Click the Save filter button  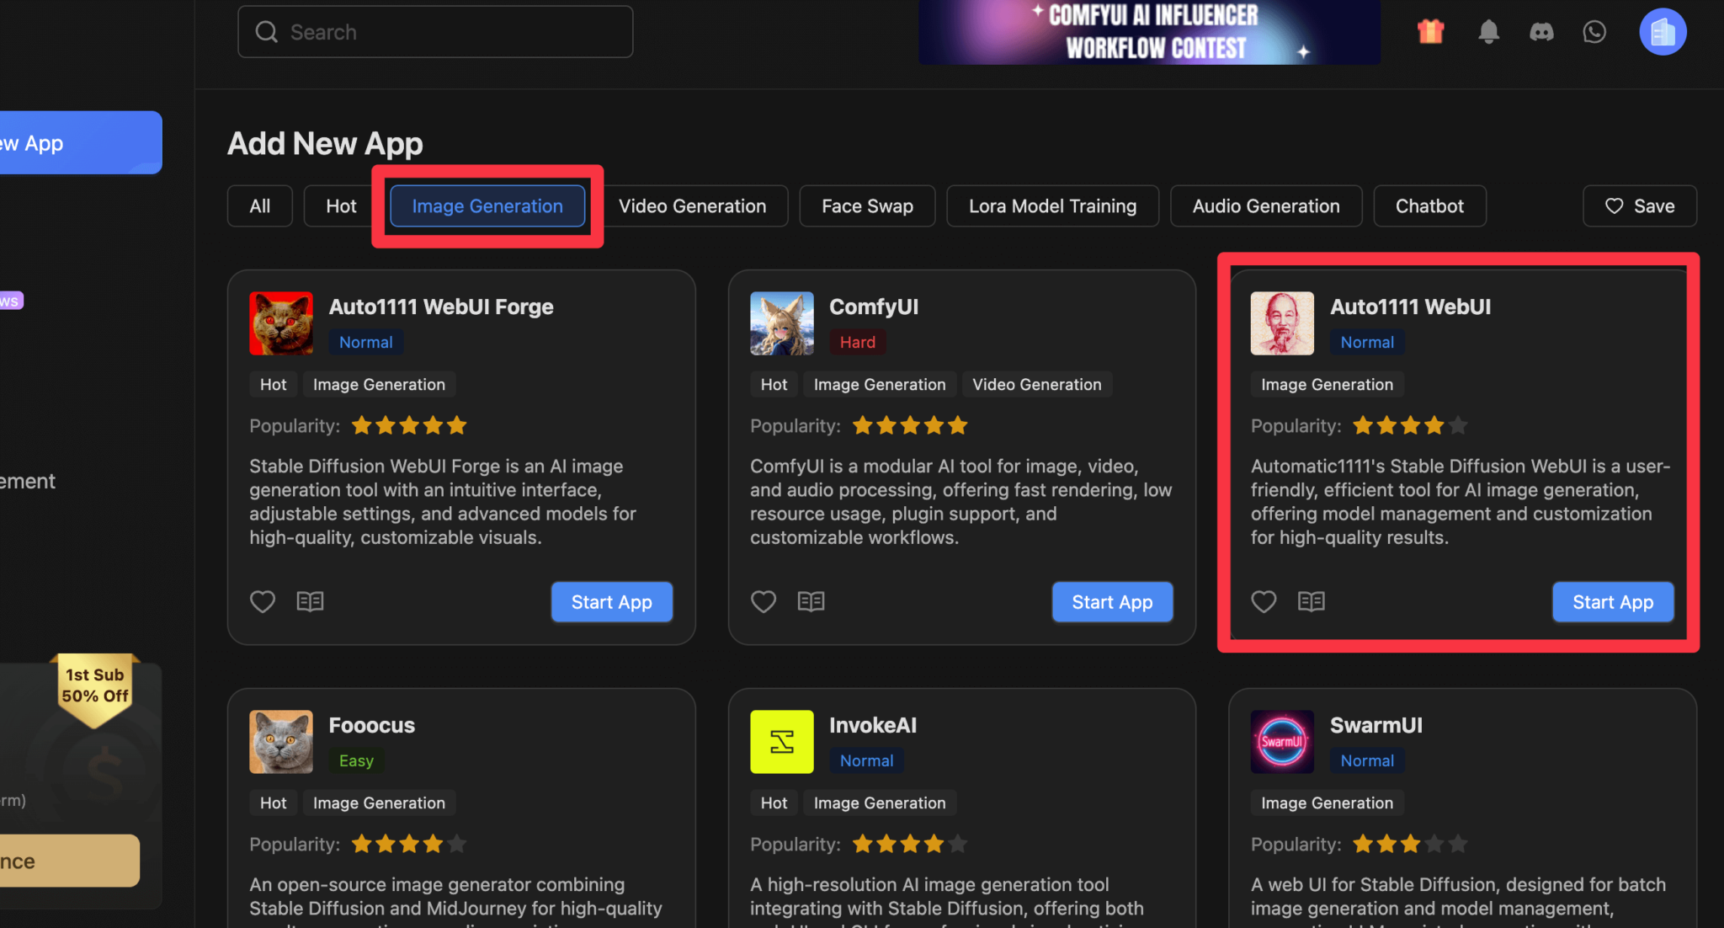pyautogui.click(x=1639, y=206)
